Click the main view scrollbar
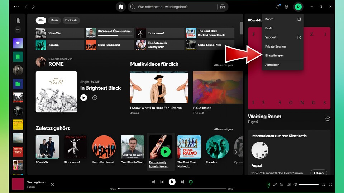The image size is (344, 193). (x=241, y=28)
